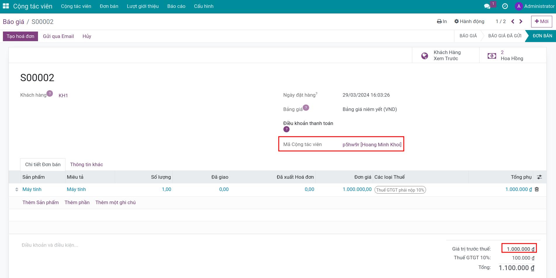556x278 pixels.
Task: Click help icon next to Bảng giá
Action: pyautogui.click(x=306, y=107)
